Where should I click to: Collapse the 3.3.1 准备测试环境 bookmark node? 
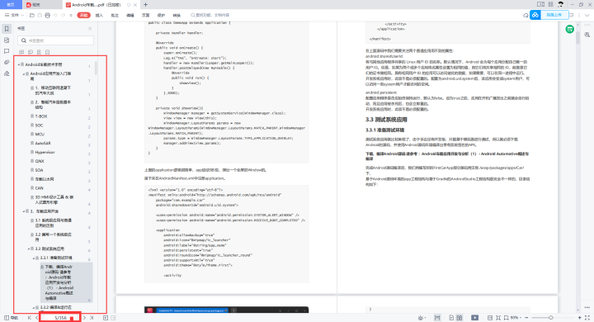[x=33, y=258]
